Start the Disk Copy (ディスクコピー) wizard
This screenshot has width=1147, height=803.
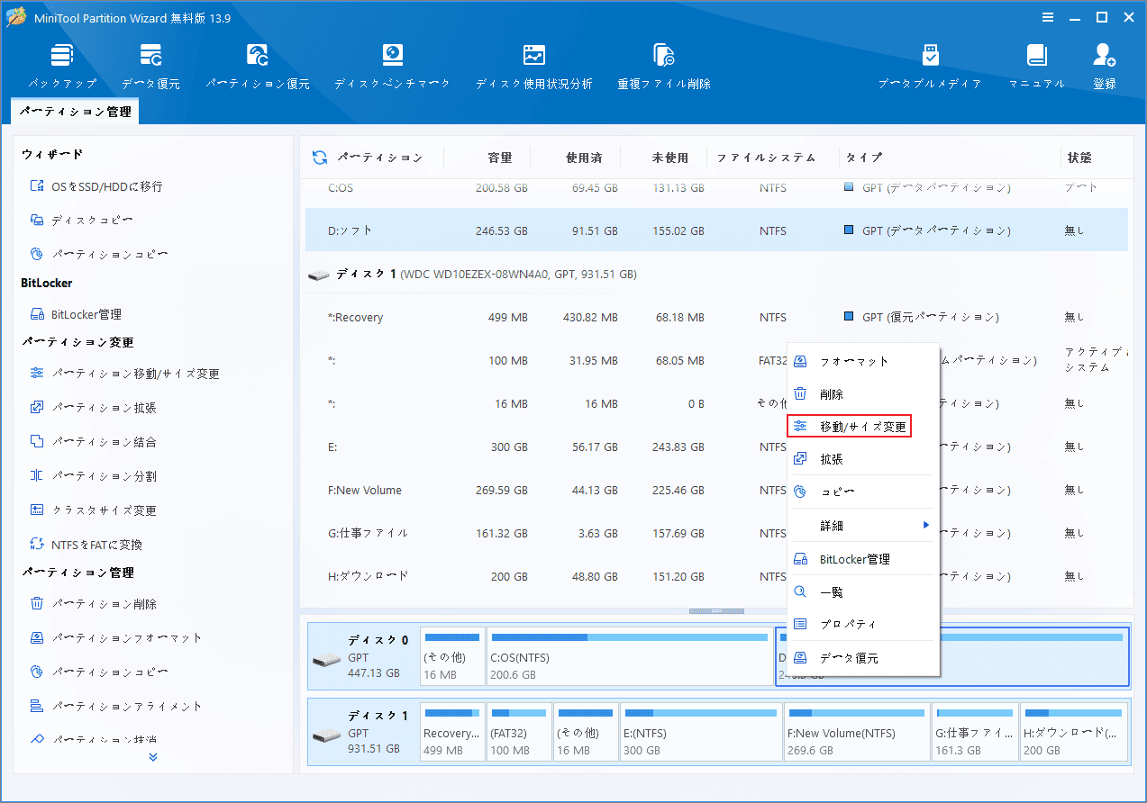tap(83, 221)
